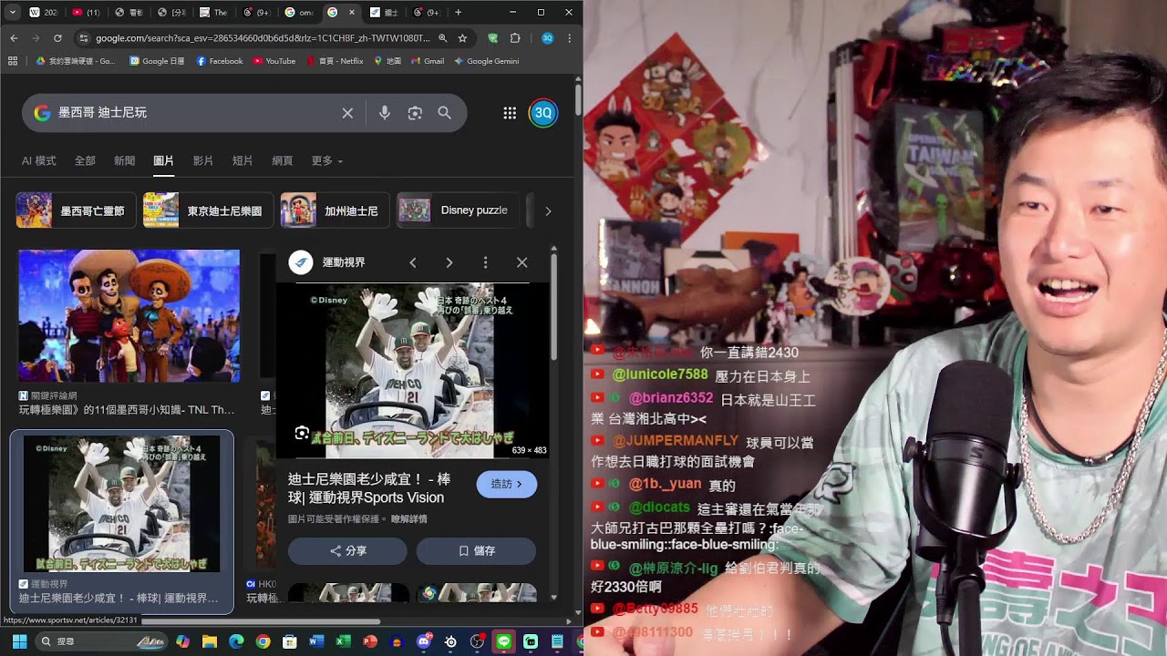
Task: Switch to 全部 results tab
Action: 85,160
